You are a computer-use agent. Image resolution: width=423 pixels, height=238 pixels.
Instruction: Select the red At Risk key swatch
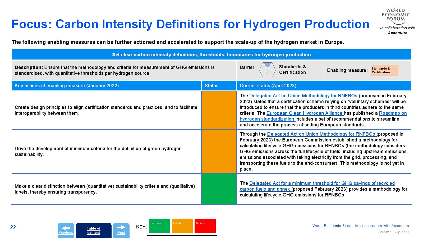coord(205,226)
